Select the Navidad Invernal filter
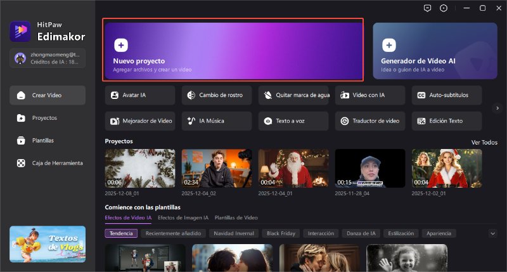 pyautogui.click(x=234, y=233)
